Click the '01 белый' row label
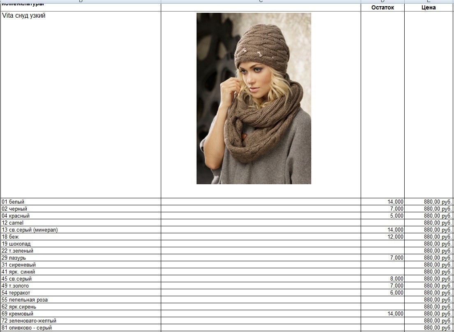454x332 pixels. [81, 202]
